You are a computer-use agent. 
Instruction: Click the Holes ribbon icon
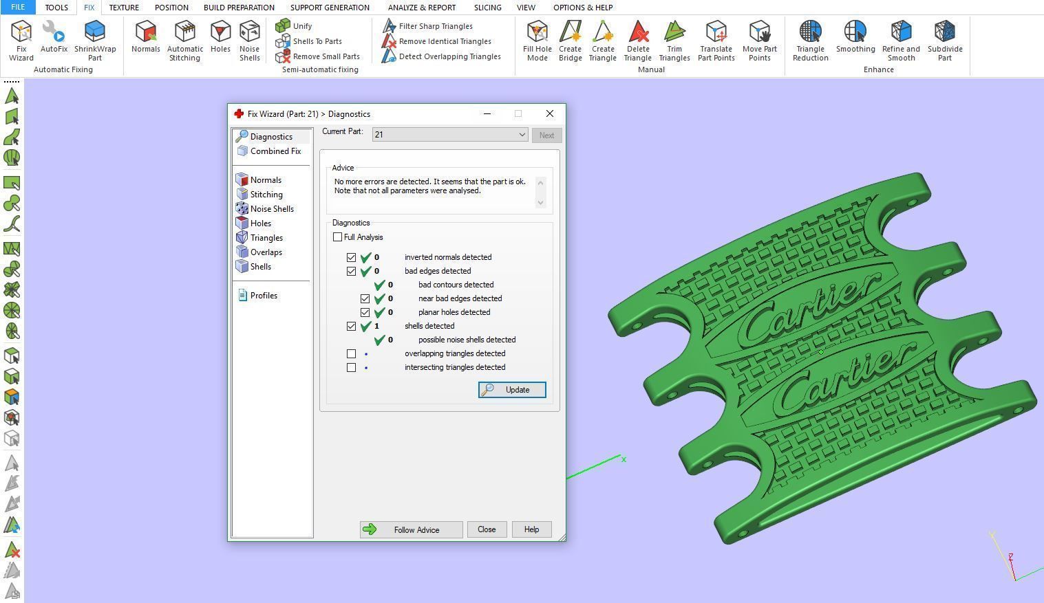(x=220, y=36)
